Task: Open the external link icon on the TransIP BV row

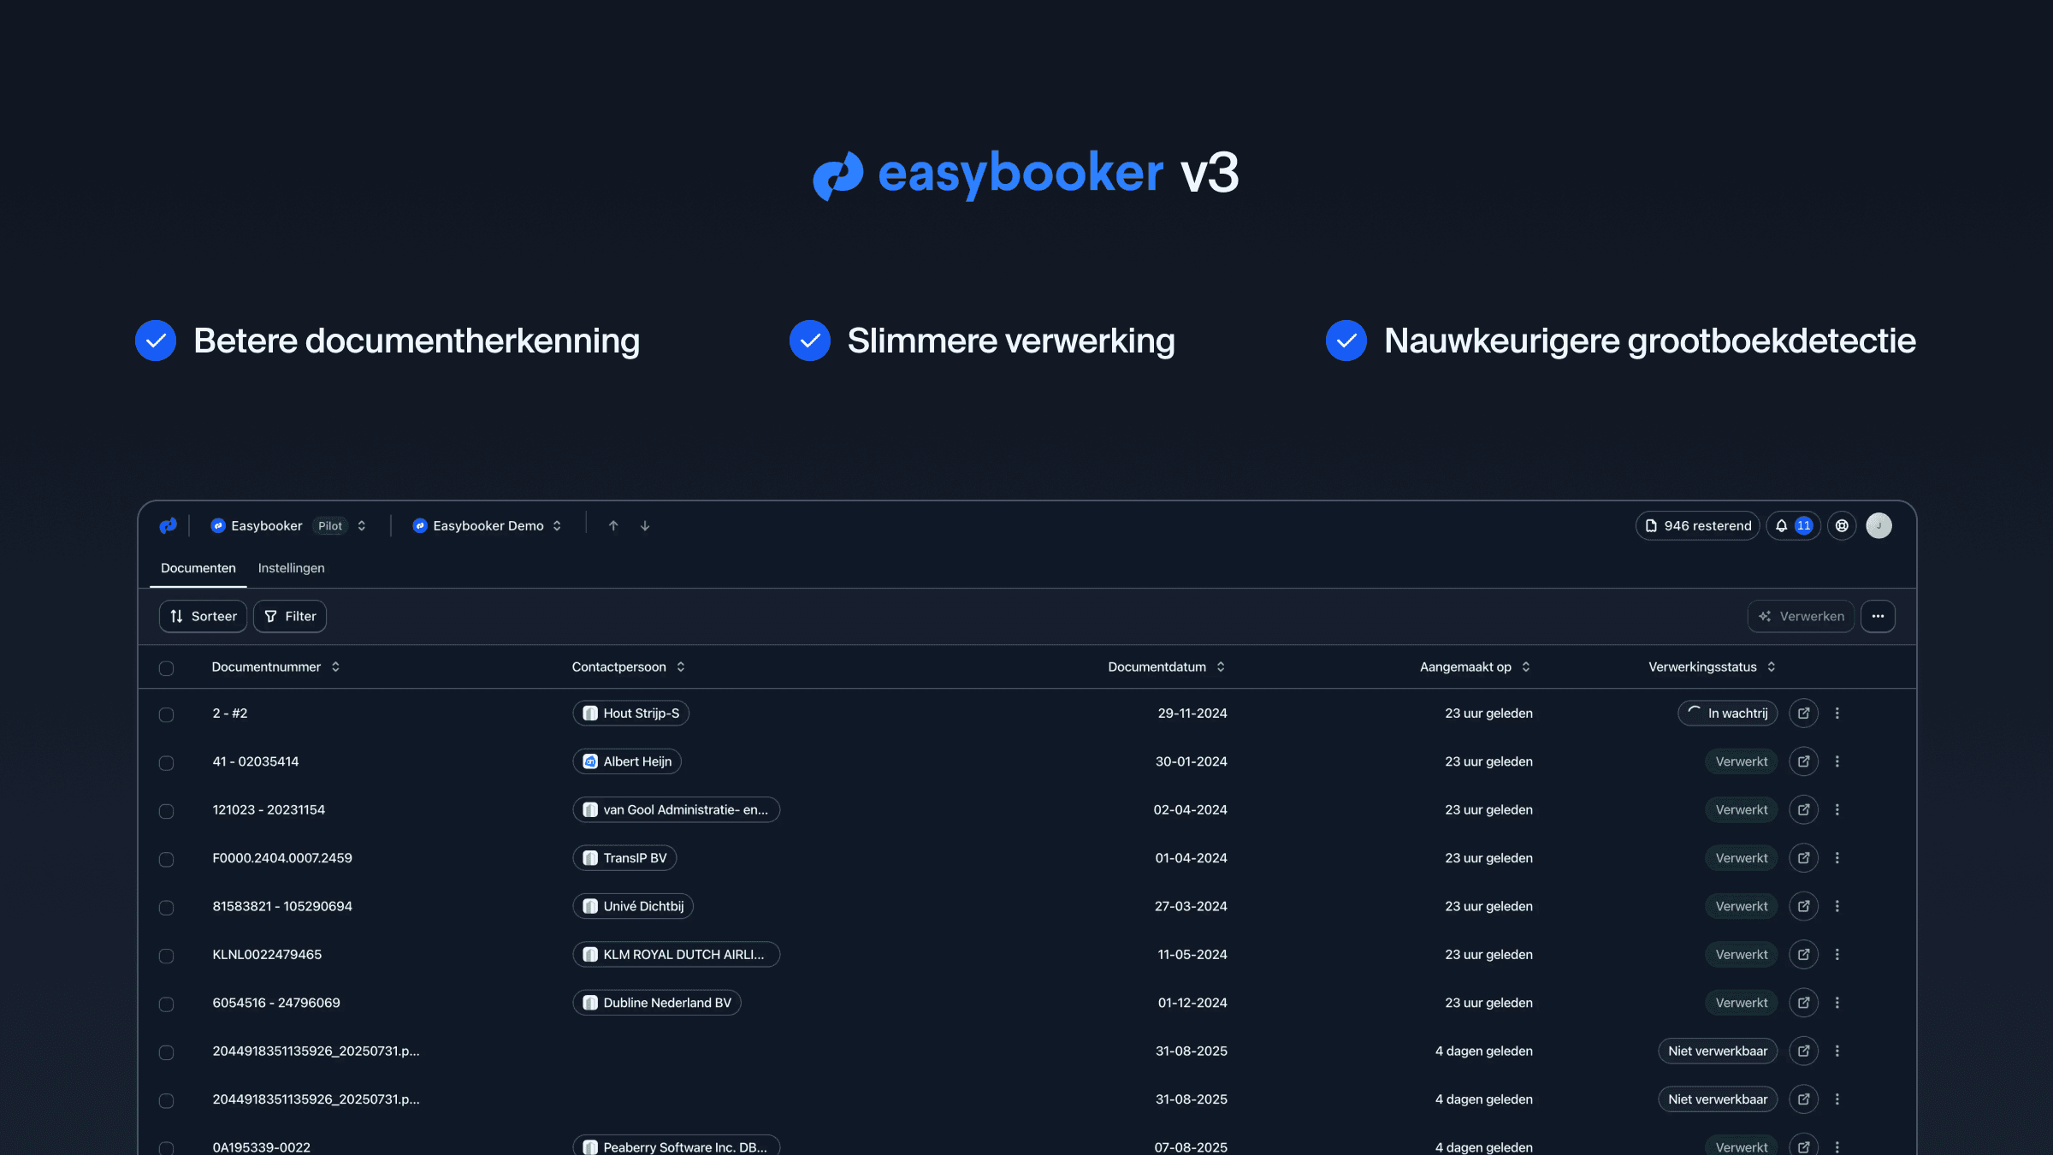Action: coord(1803,857)
